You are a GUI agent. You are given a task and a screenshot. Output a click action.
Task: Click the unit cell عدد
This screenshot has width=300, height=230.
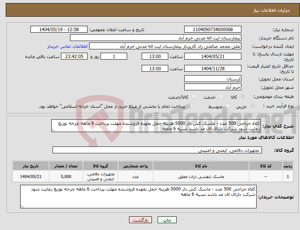(136, 176)
